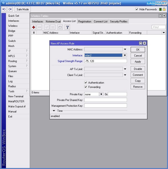Click the Redo arrow icon

[x=10, y=9]
